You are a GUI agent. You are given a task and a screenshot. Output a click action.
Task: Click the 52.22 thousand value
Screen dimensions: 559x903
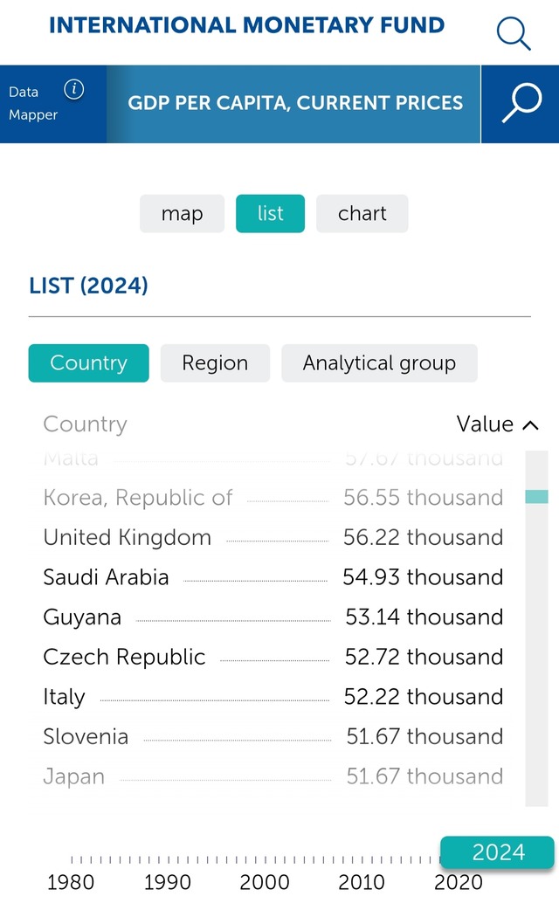(424, 697)
